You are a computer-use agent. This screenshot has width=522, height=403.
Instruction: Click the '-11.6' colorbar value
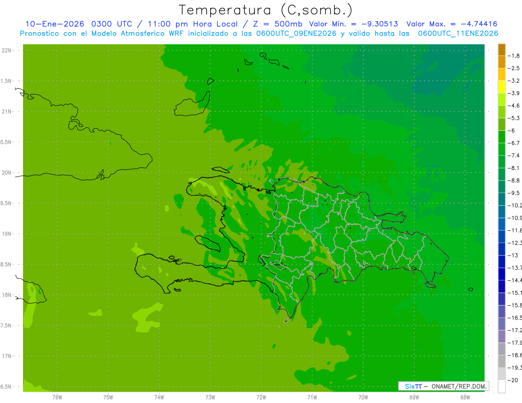point(515,230)
